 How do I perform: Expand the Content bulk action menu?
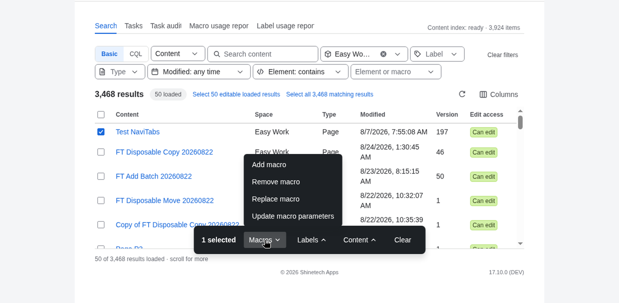[359, 240]
